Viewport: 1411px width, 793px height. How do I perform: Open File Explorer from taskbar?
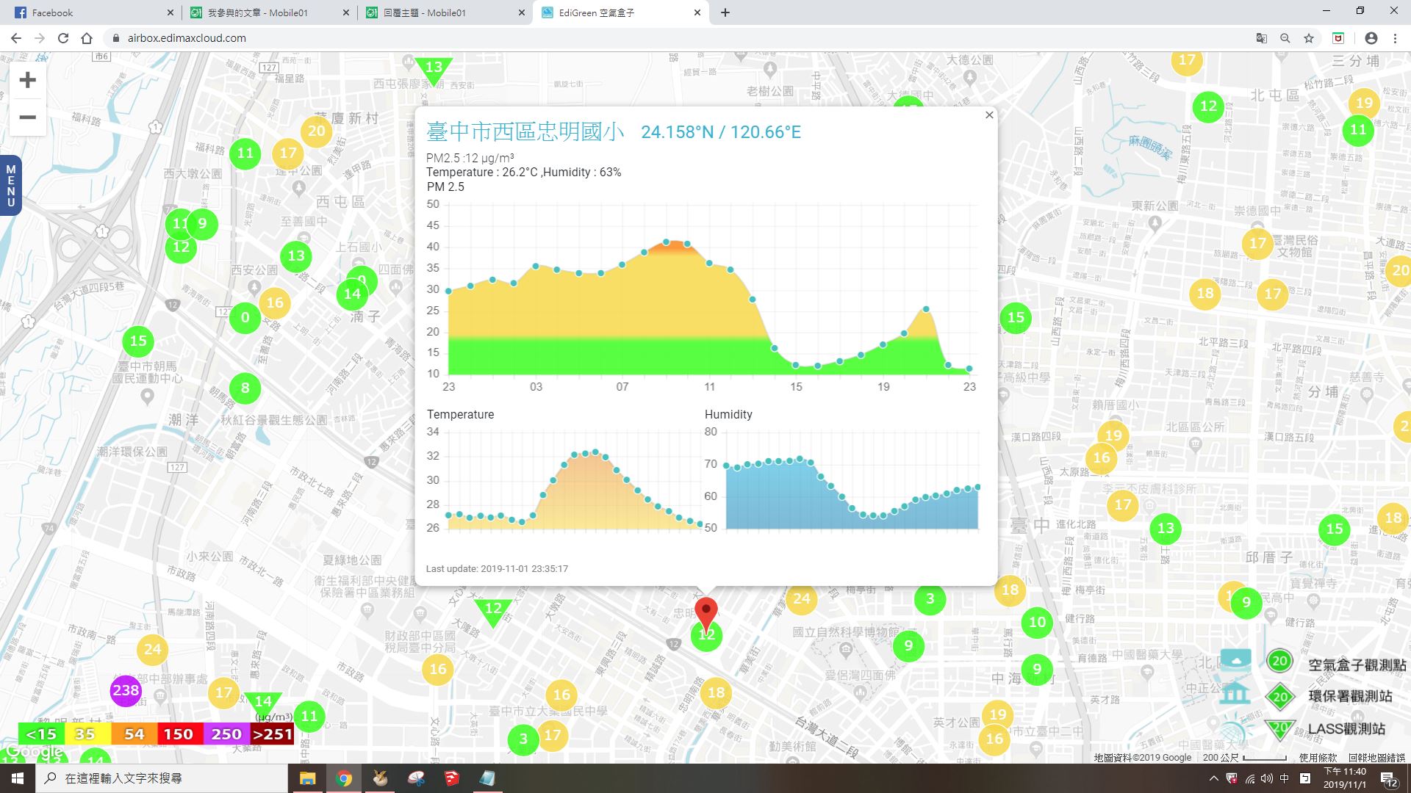[x=307, y=778]
